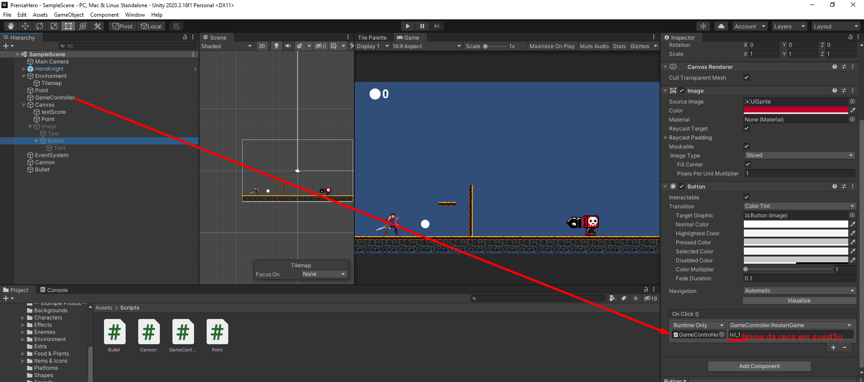
Task: Open Transition dropdown showing Color Tint
Action: click(800, 206)
